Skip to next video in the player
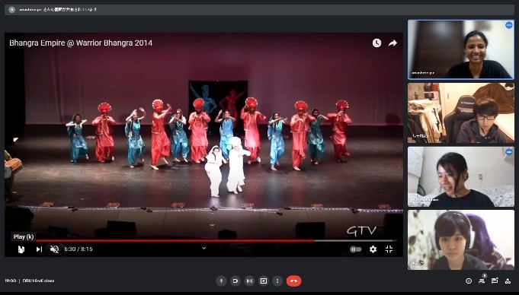Viewport: 519px width, 295px height. pos(39,249)
